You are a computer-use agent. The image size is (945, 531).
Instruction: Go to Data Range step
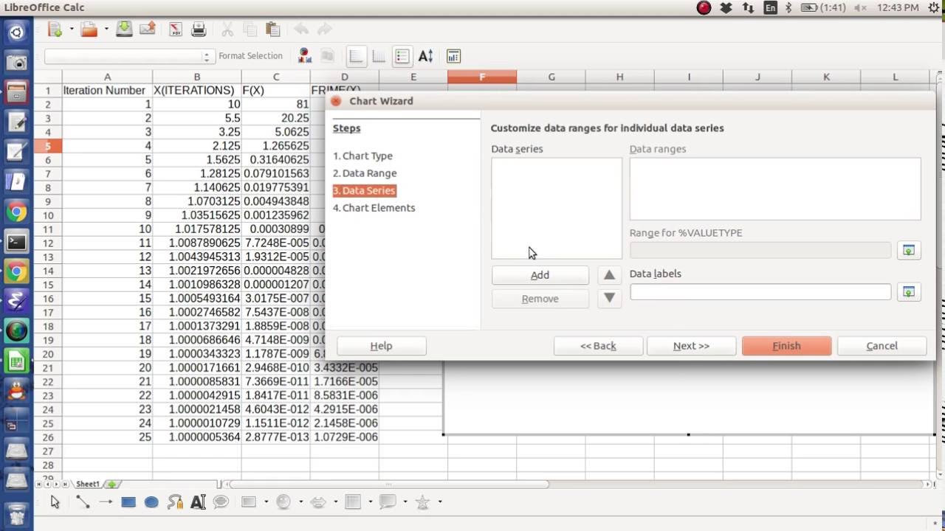[365, 173]
